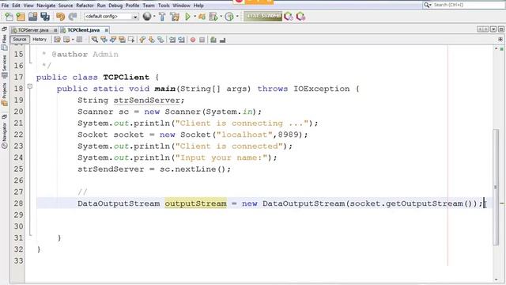Click Find Next Occurrence icon
This screenshot has width=506, height=285.
click(x=112, y=40)
